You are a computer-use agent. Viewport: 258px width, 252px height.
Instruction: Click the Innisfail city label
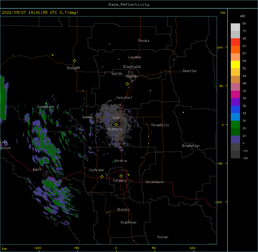pos(124,98)
